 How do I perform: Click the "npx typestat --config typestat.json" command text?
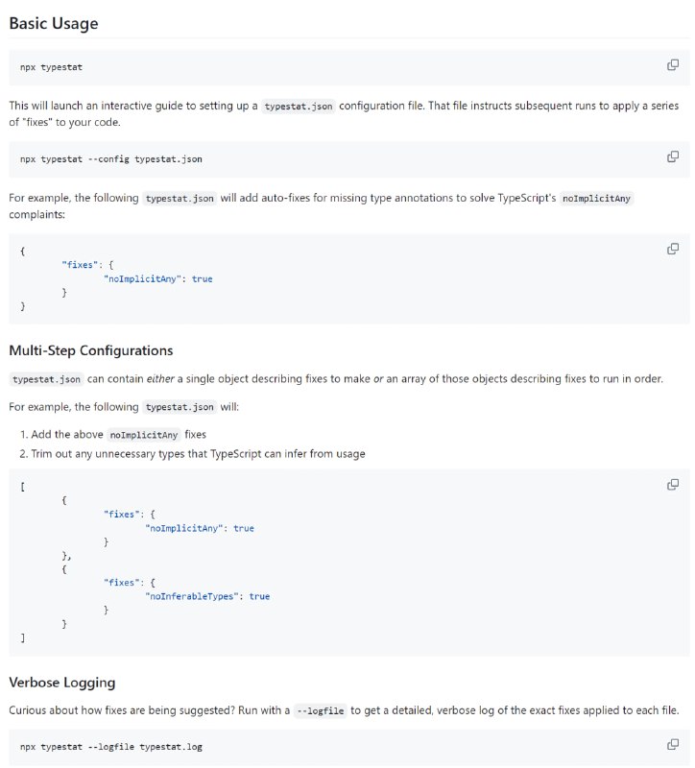click(x=111, y=158)
